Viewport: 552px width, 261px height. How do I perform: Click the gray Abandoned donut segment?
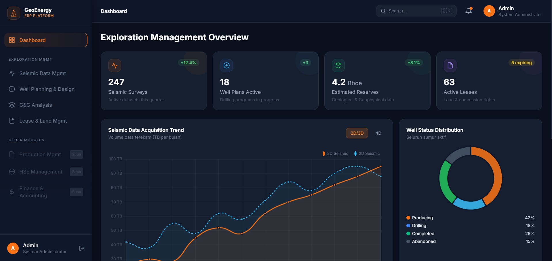457,154
